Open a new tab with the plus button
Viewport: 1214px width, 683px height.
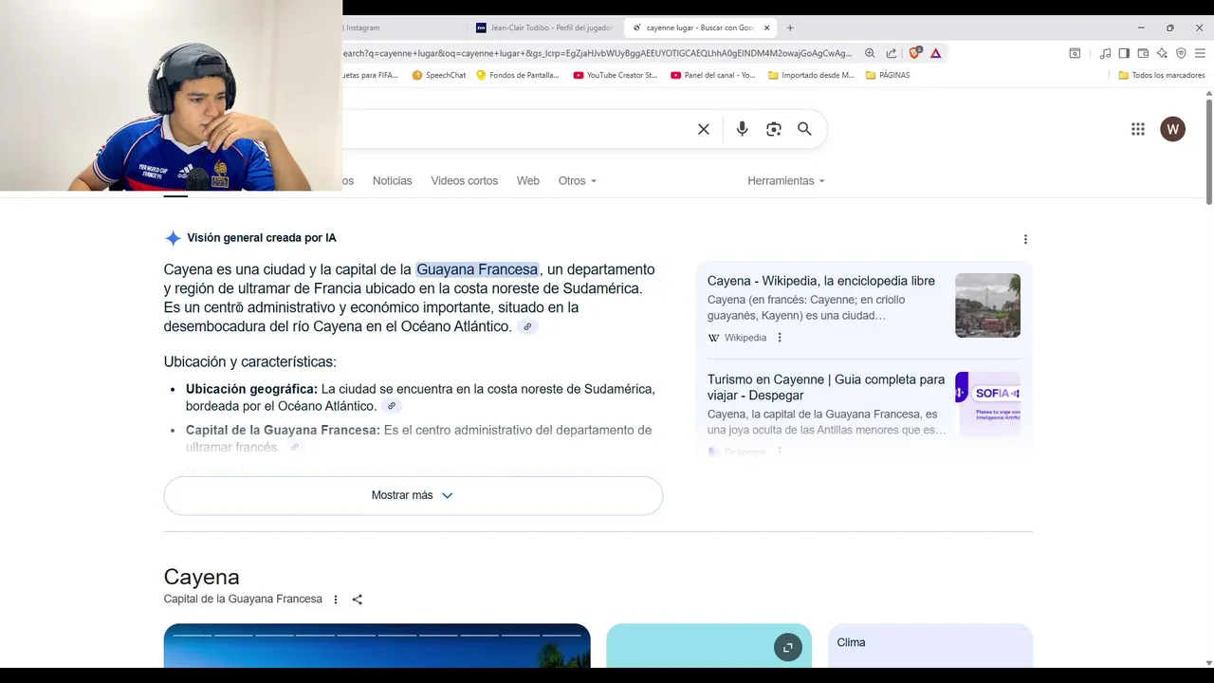790,28
